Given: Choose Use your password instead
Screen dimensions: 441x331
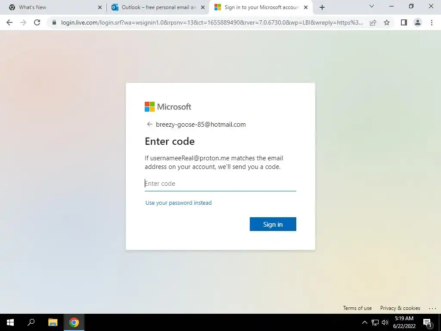Looking at the screenshot, I should pos(179,203).
